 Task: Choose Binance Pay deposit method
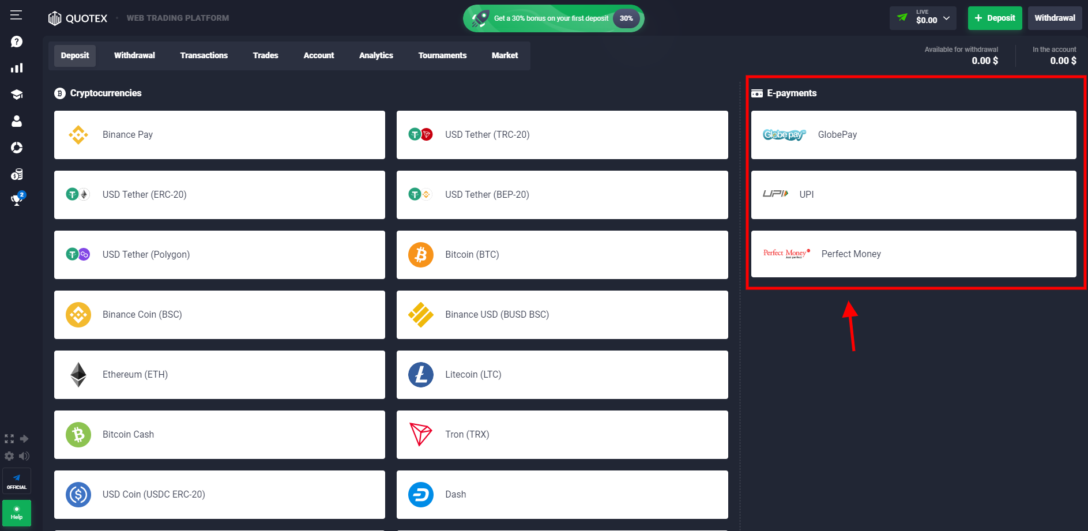(220, 135)
